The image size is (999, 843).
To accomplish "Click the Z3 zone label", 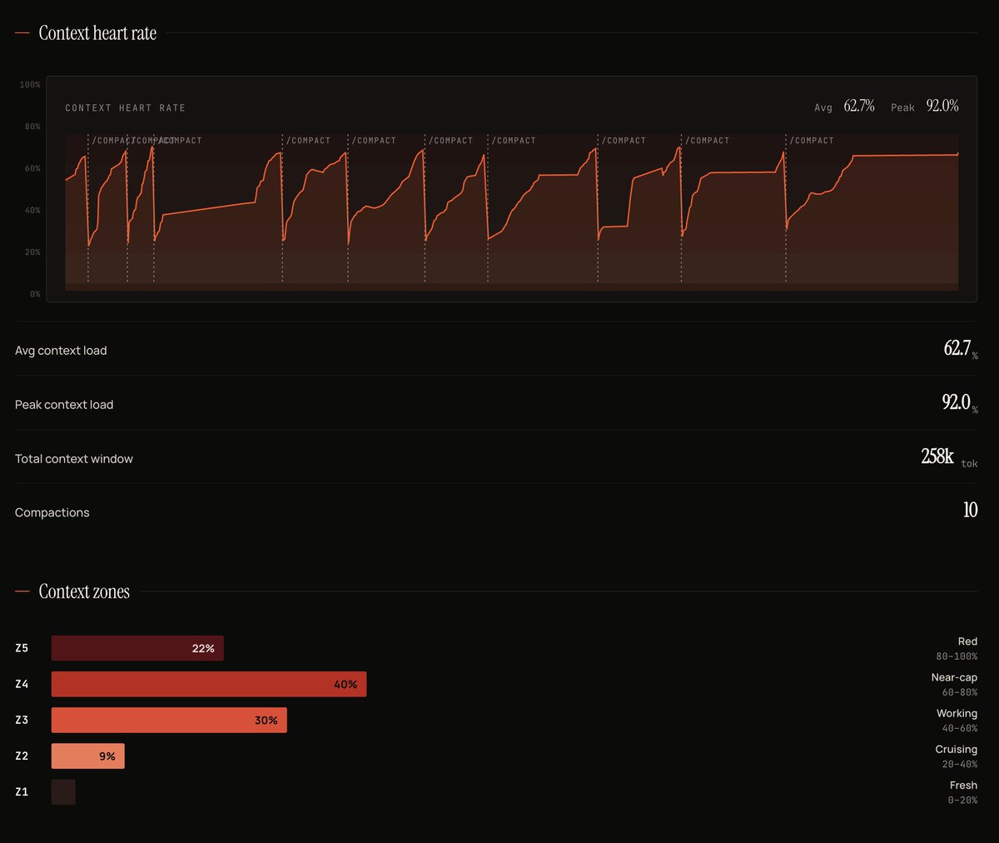I will (22, 720).
